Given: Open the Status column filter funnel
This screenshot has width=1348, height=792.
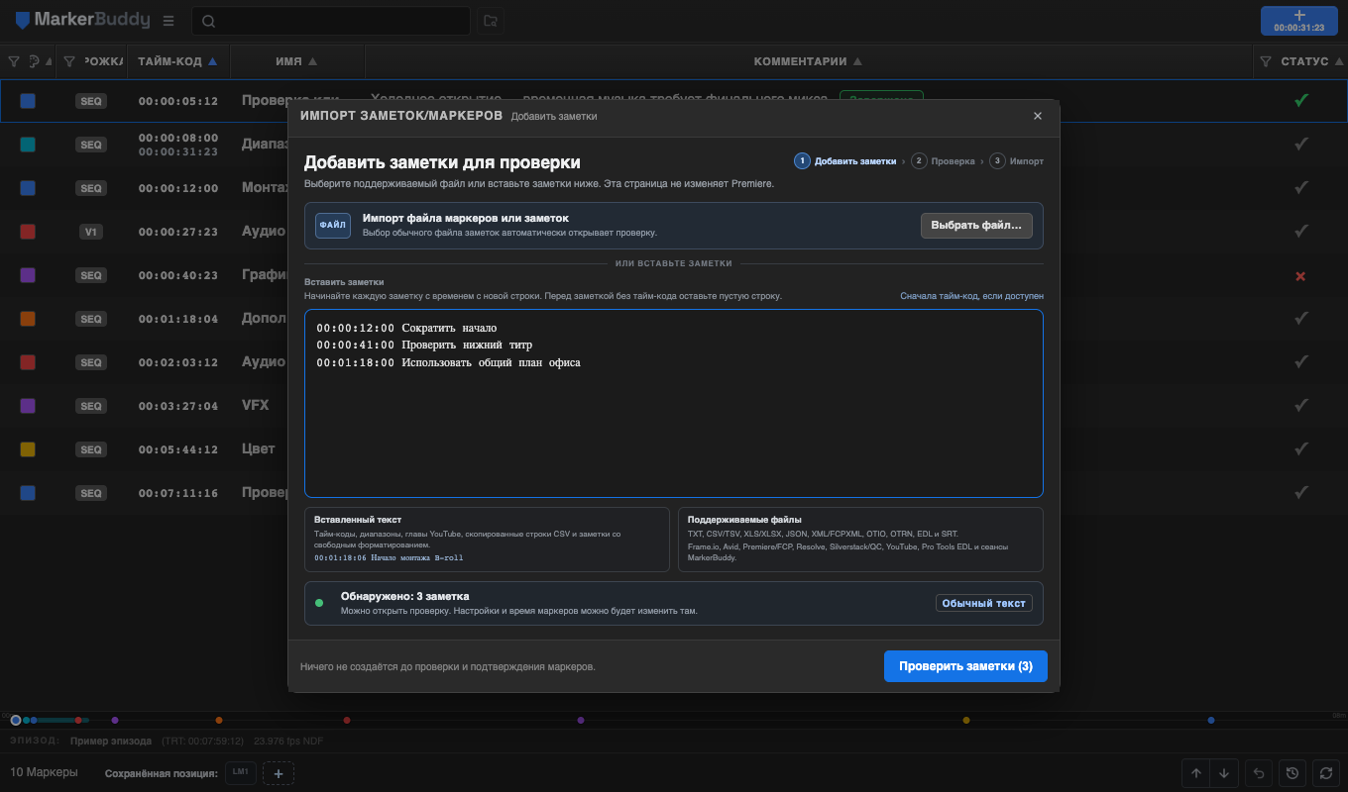Looking at the screenshot, I should tap(1266, 61).
